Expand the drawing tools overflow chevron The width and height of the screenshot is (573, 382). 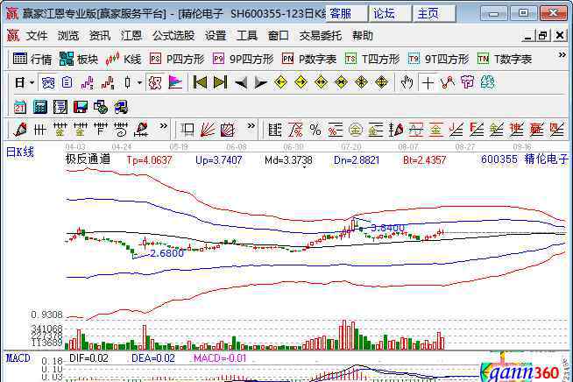[163, 126]
